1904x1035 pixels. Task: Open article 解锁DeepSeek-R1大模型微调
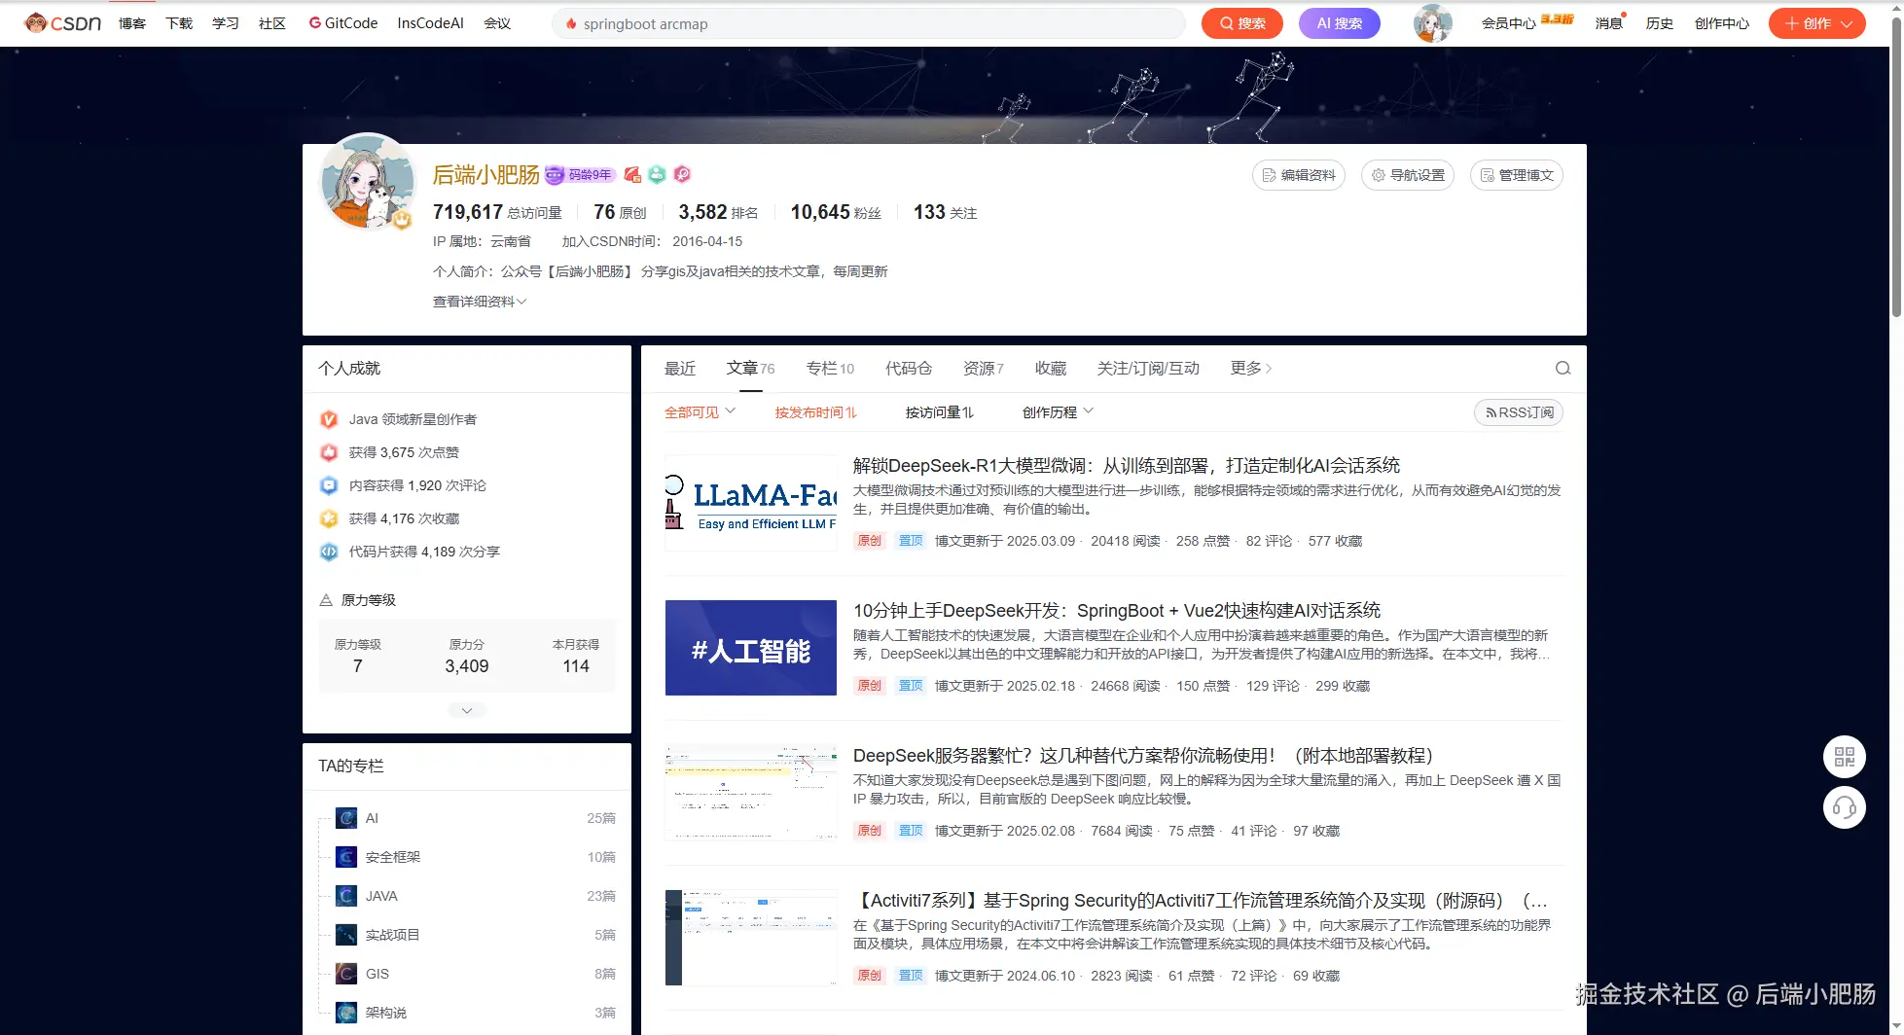[x=1127, y=466]
